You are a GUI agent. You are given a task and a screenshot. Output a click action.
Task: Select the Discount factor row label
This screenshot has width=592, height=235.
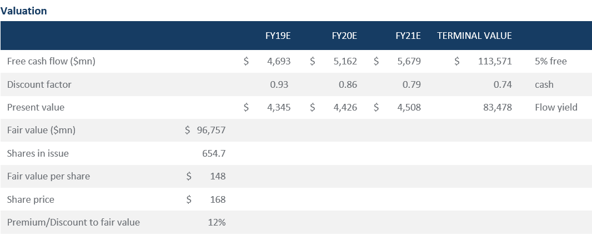click(39, 85)
